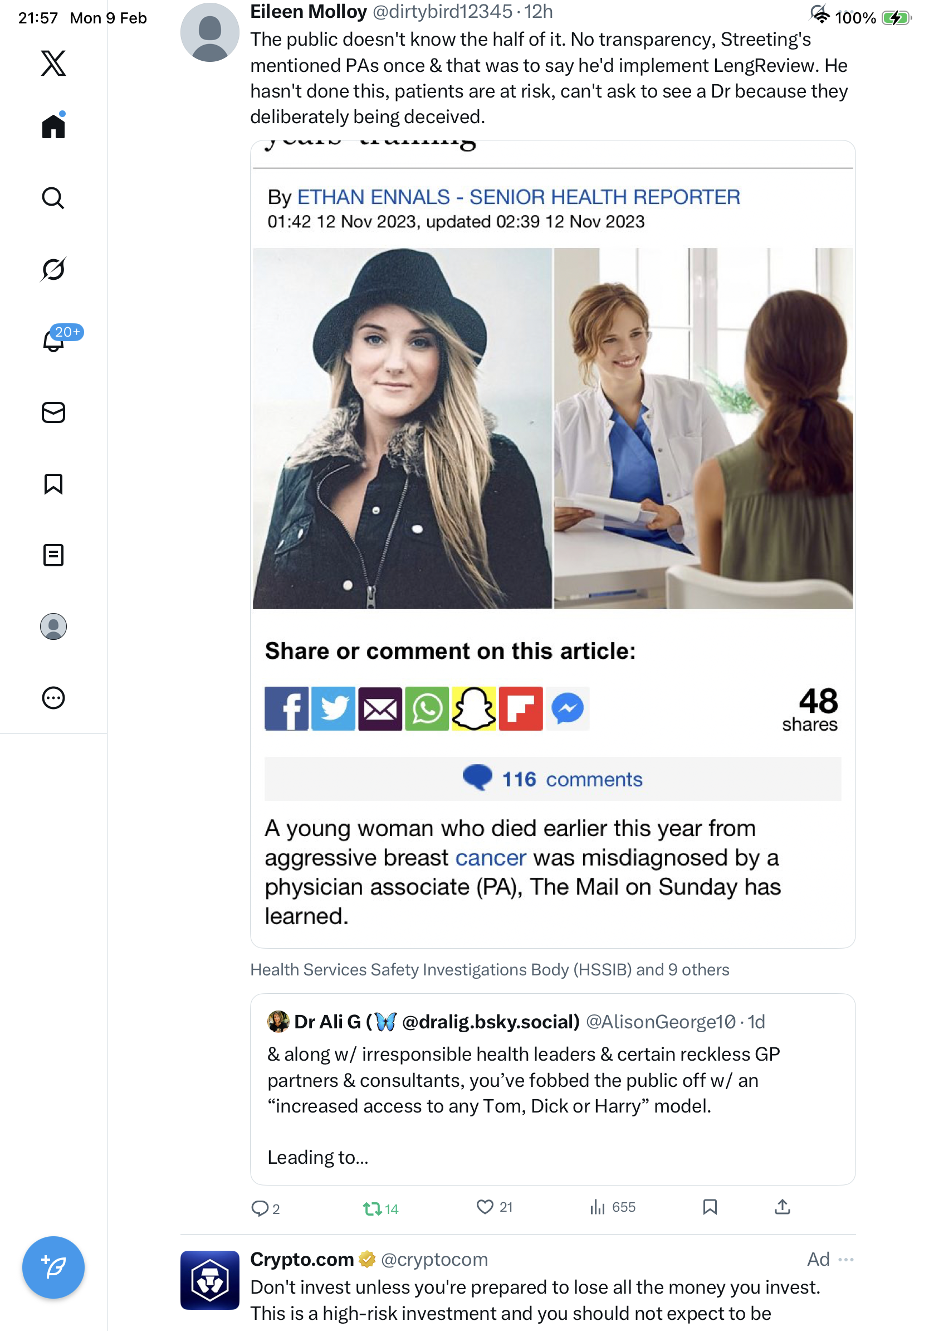Open Lists icon in sidebar
The image size is (929, 1331).
(x=53, y=555)
